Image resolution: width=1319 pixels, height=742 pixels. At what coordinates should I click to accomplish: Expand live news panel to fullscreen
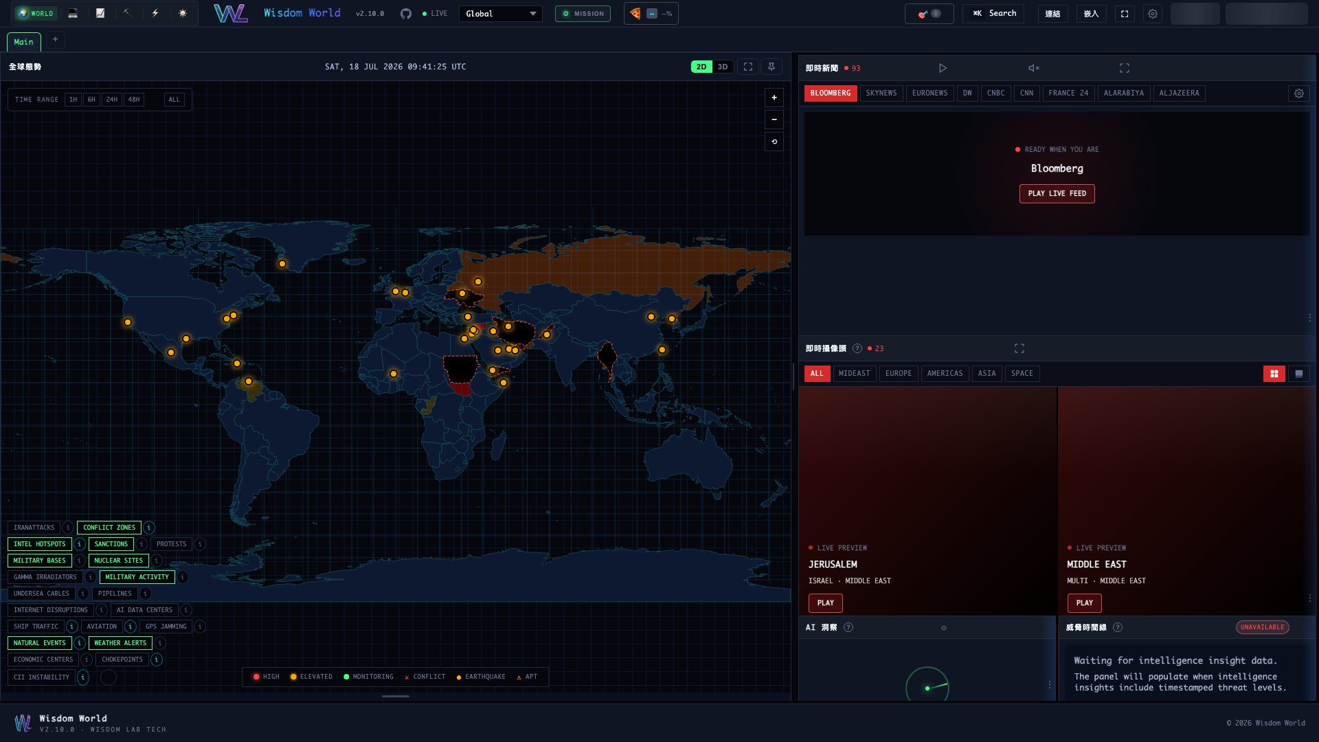pos(1125,68)
